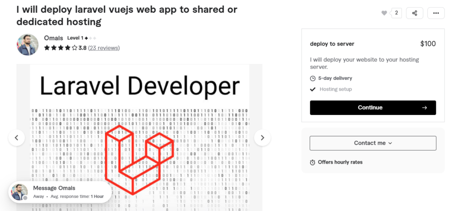This screenshot has width=463, height=211.
Task: Expand the Contact me dropdown
Action: [373, 143]
